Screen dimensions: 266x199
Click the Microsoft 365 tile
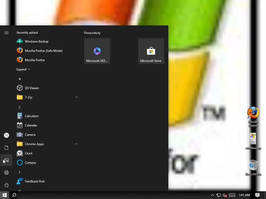tap(97, 51)
